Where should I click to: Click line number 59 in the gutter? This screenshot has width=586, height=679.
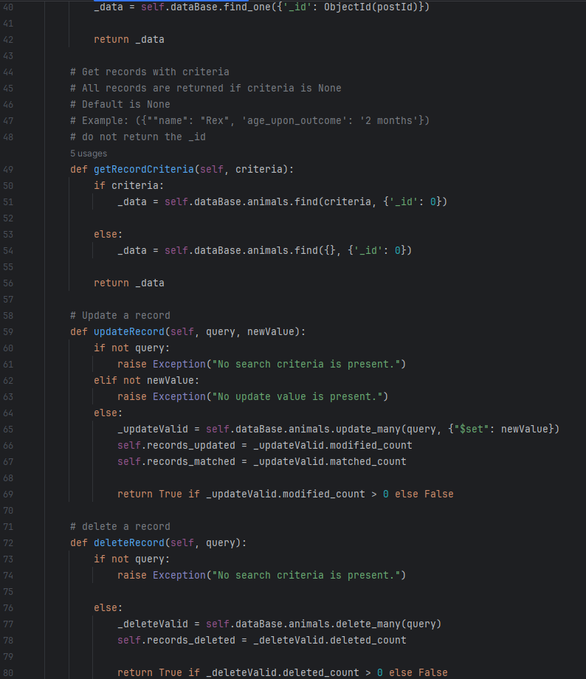click(x=8, y=331)
